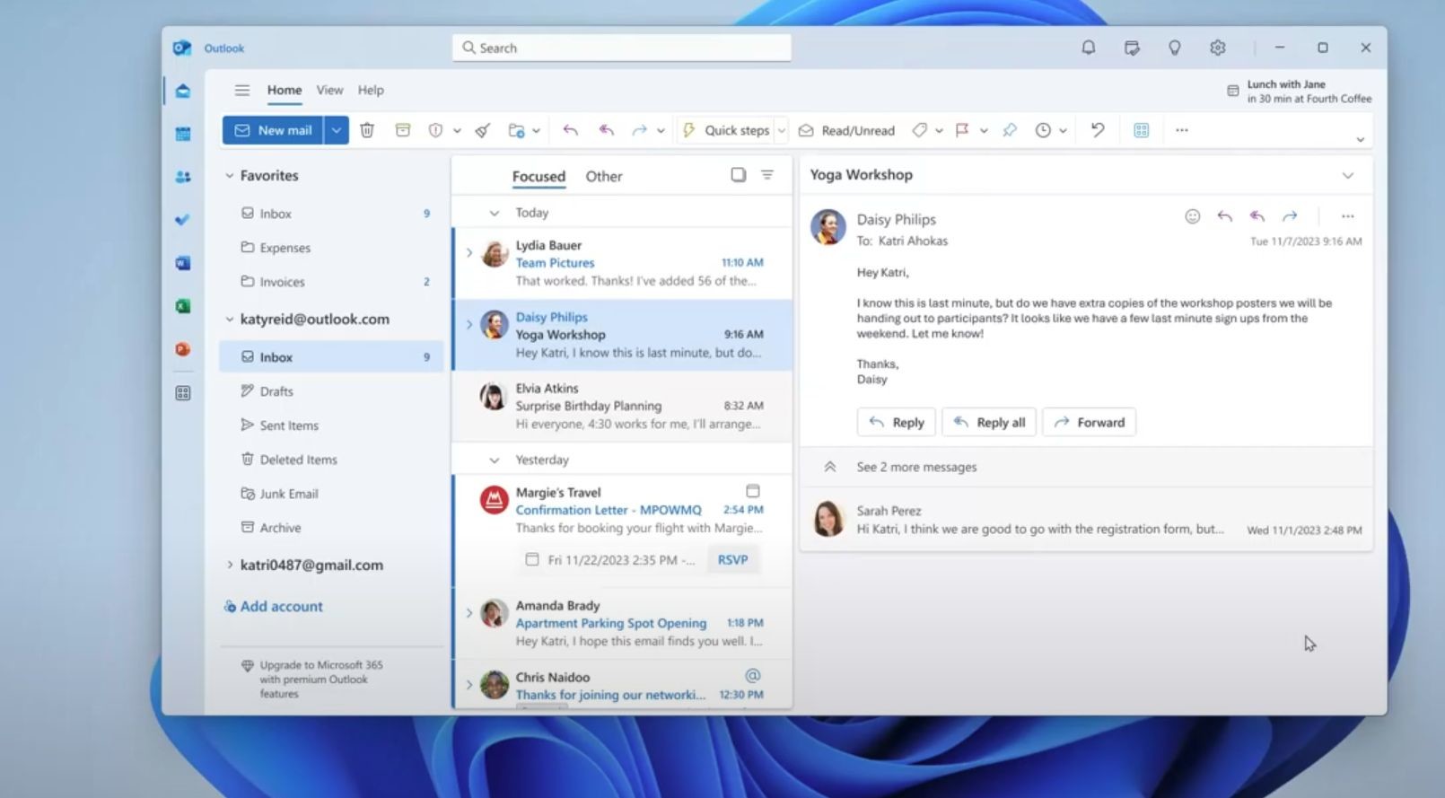
Task: Expand the katri0487@gmail.com account
Action: click(230, 565)
